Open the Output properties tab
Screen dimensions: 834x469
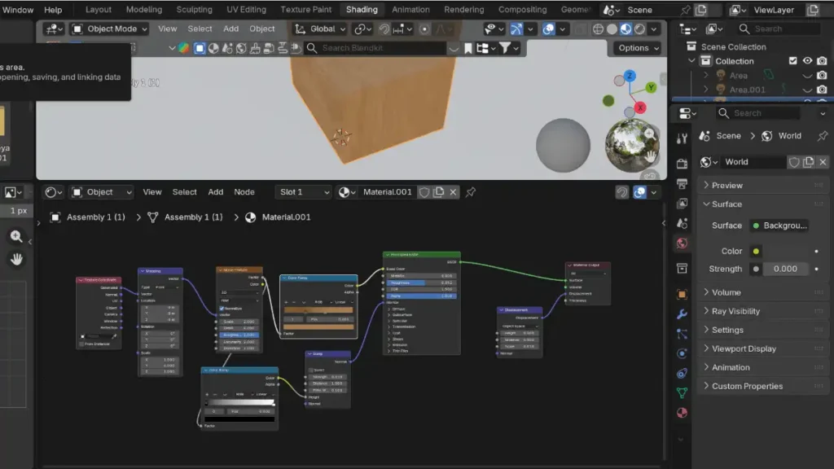pos(682,184)
